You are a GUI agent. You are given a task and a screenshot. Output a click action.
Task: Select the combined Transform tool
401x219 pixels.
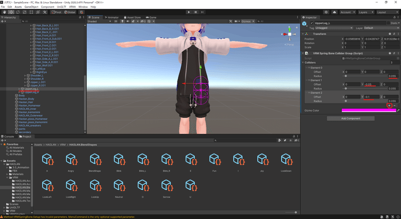(x=38, y=12)
